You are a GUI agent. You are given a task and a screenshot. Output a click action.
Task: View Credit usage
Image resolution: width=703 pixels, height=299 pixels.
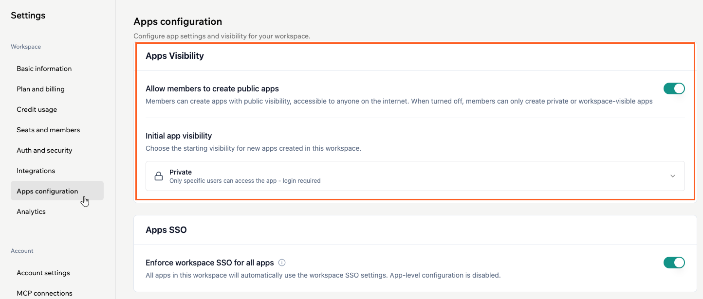point(36,109)
